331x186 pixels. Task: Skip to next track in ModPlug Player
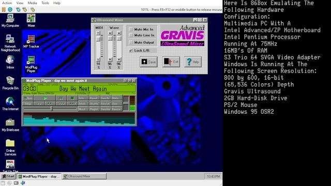click(72, 103)
